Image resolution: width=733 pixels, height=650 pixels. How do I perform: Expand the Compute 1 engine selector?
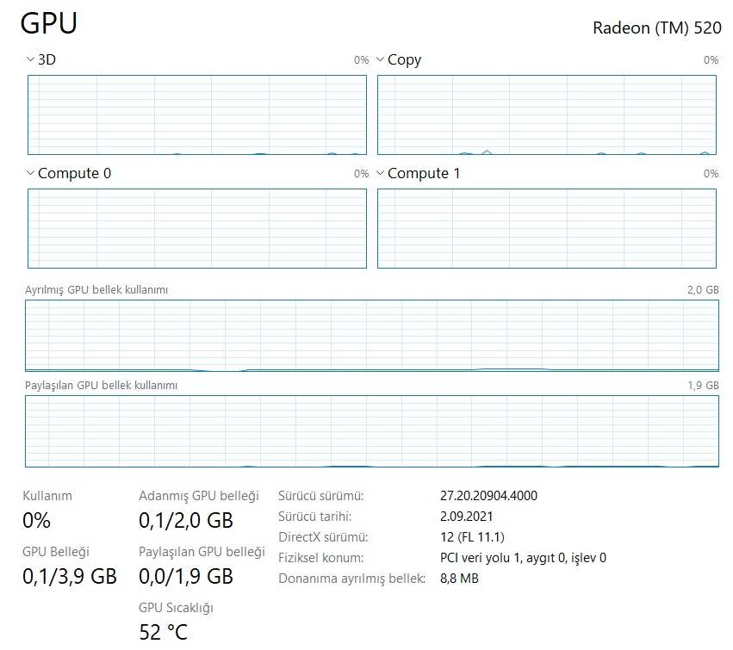380,173
